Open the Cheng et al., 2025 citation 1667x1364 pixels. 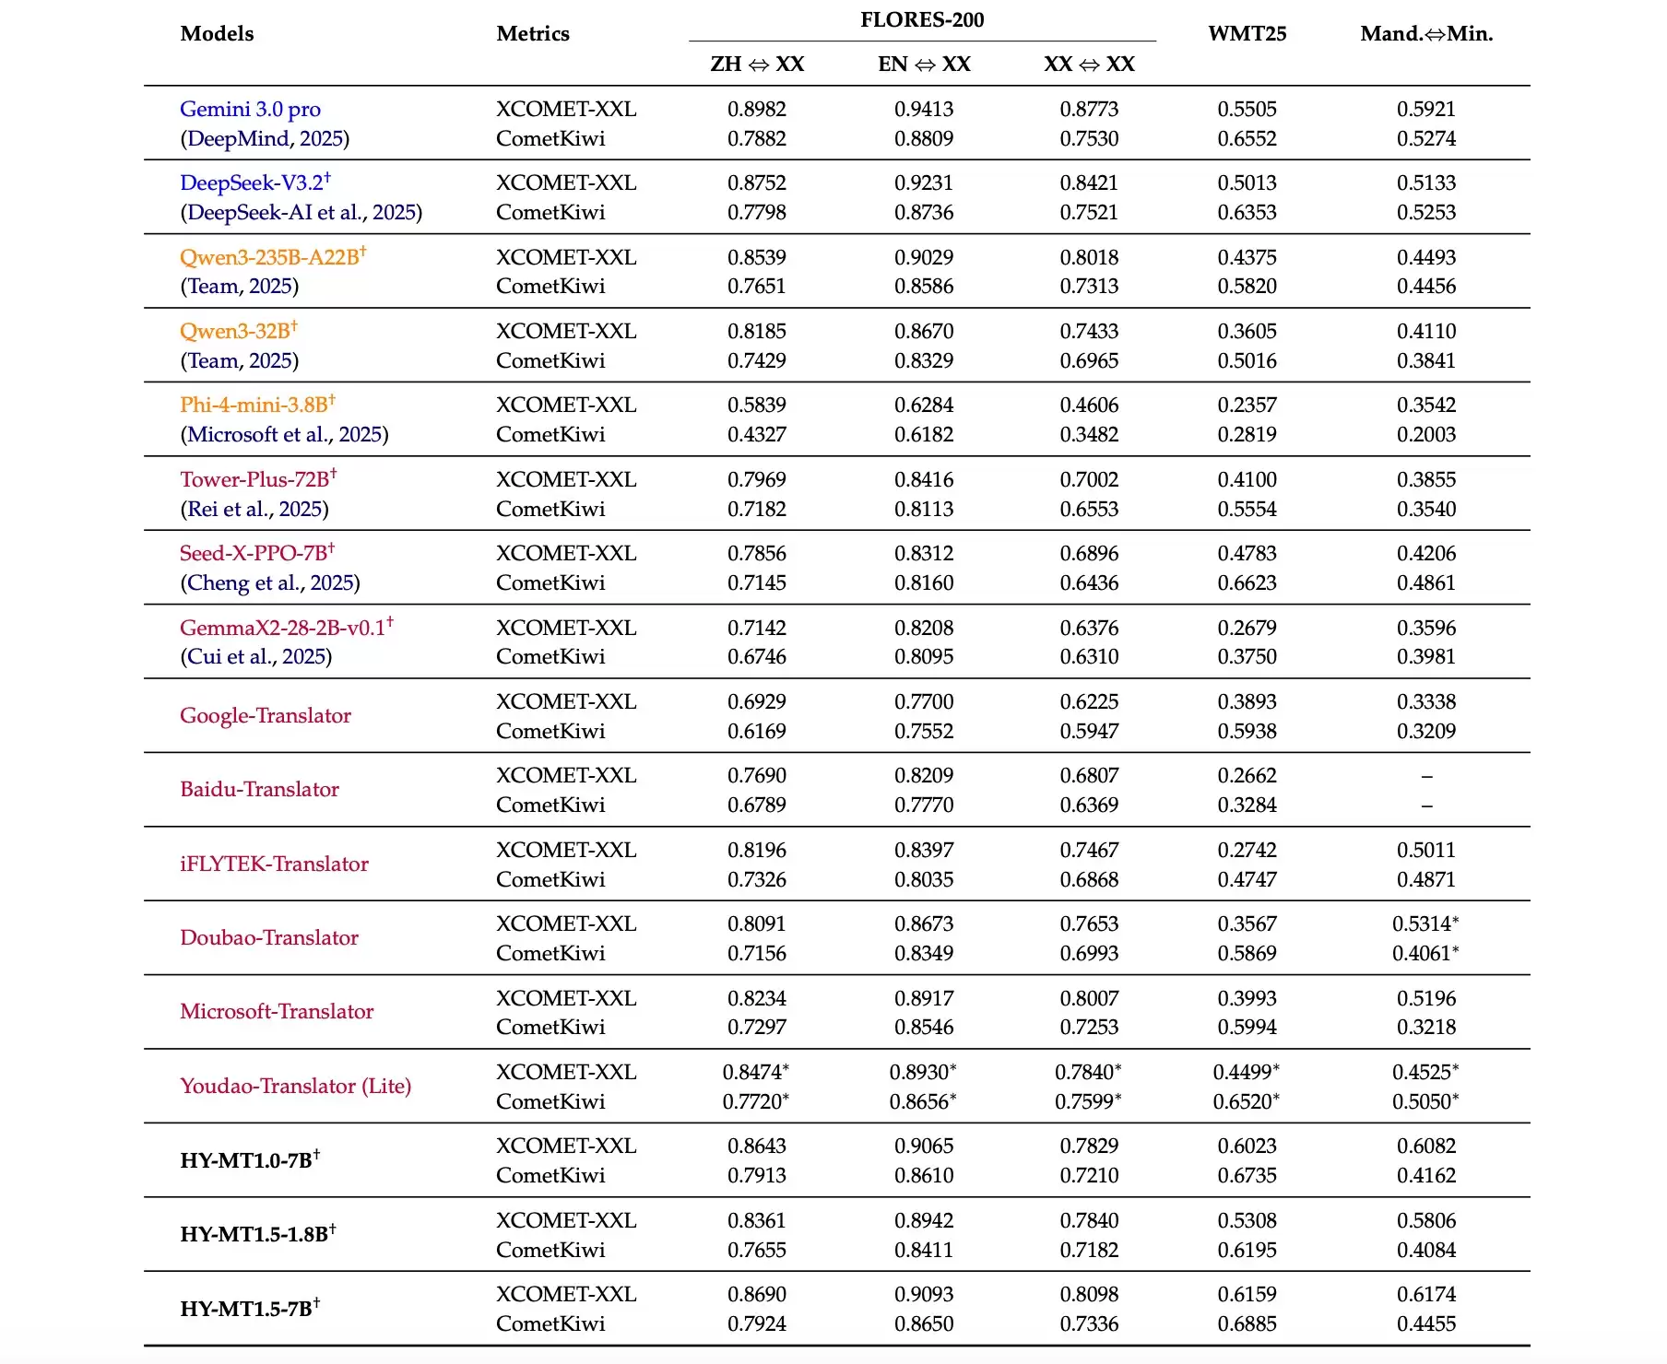click(270, 582)
